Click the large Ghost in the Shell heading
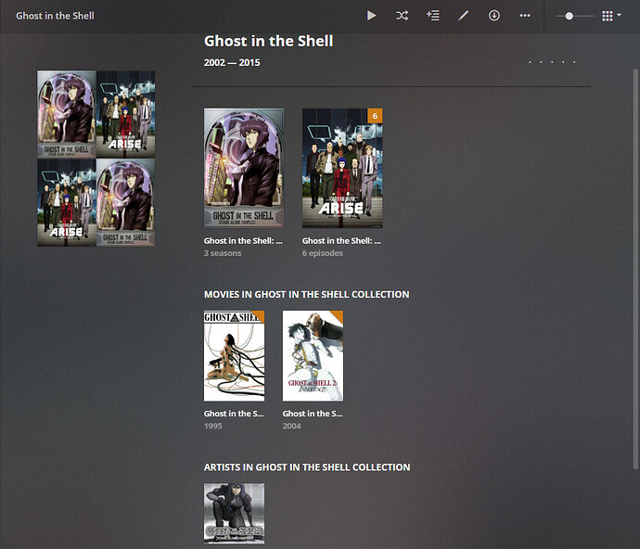Screen dimensions: 640x549 pyautogui.click(x=269, y=41)
